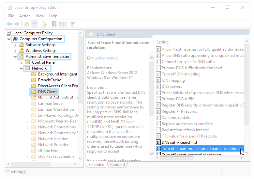Click policy icon beside DNS servers

pos(158,86)
